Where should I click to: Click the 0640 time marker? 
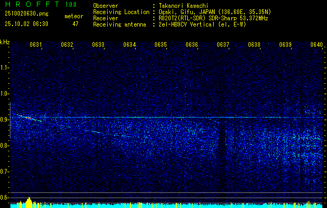click(317, 45)
